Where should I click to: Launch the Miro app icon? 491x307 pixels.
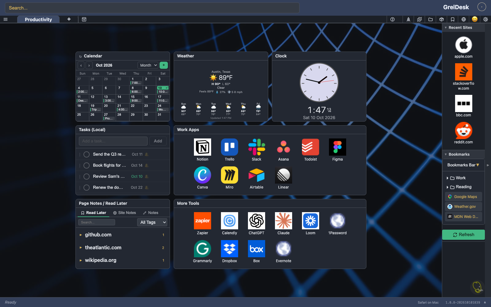click(x=230, y=175)
